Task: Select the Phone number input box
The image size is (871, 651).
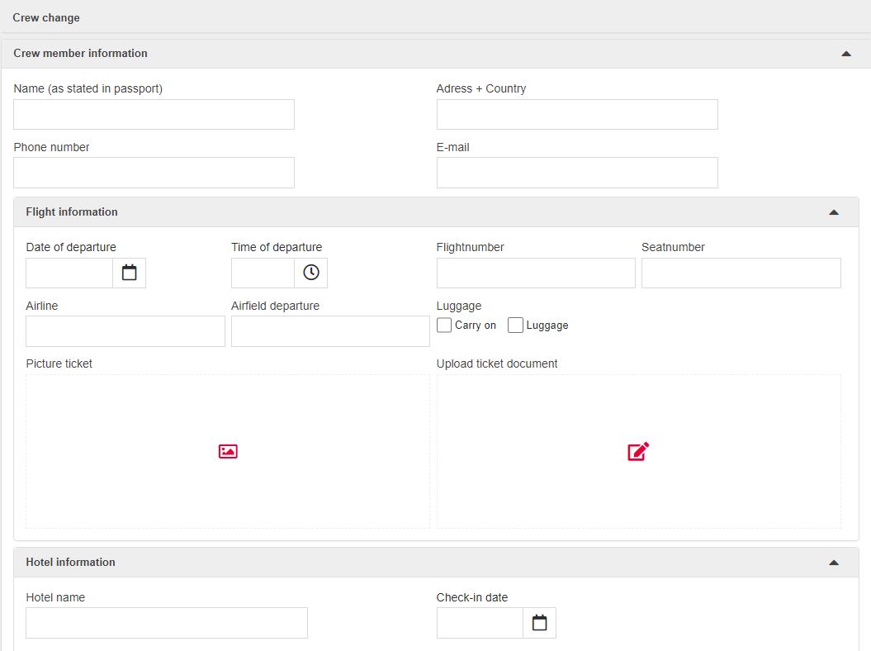Action: point(154,173)
